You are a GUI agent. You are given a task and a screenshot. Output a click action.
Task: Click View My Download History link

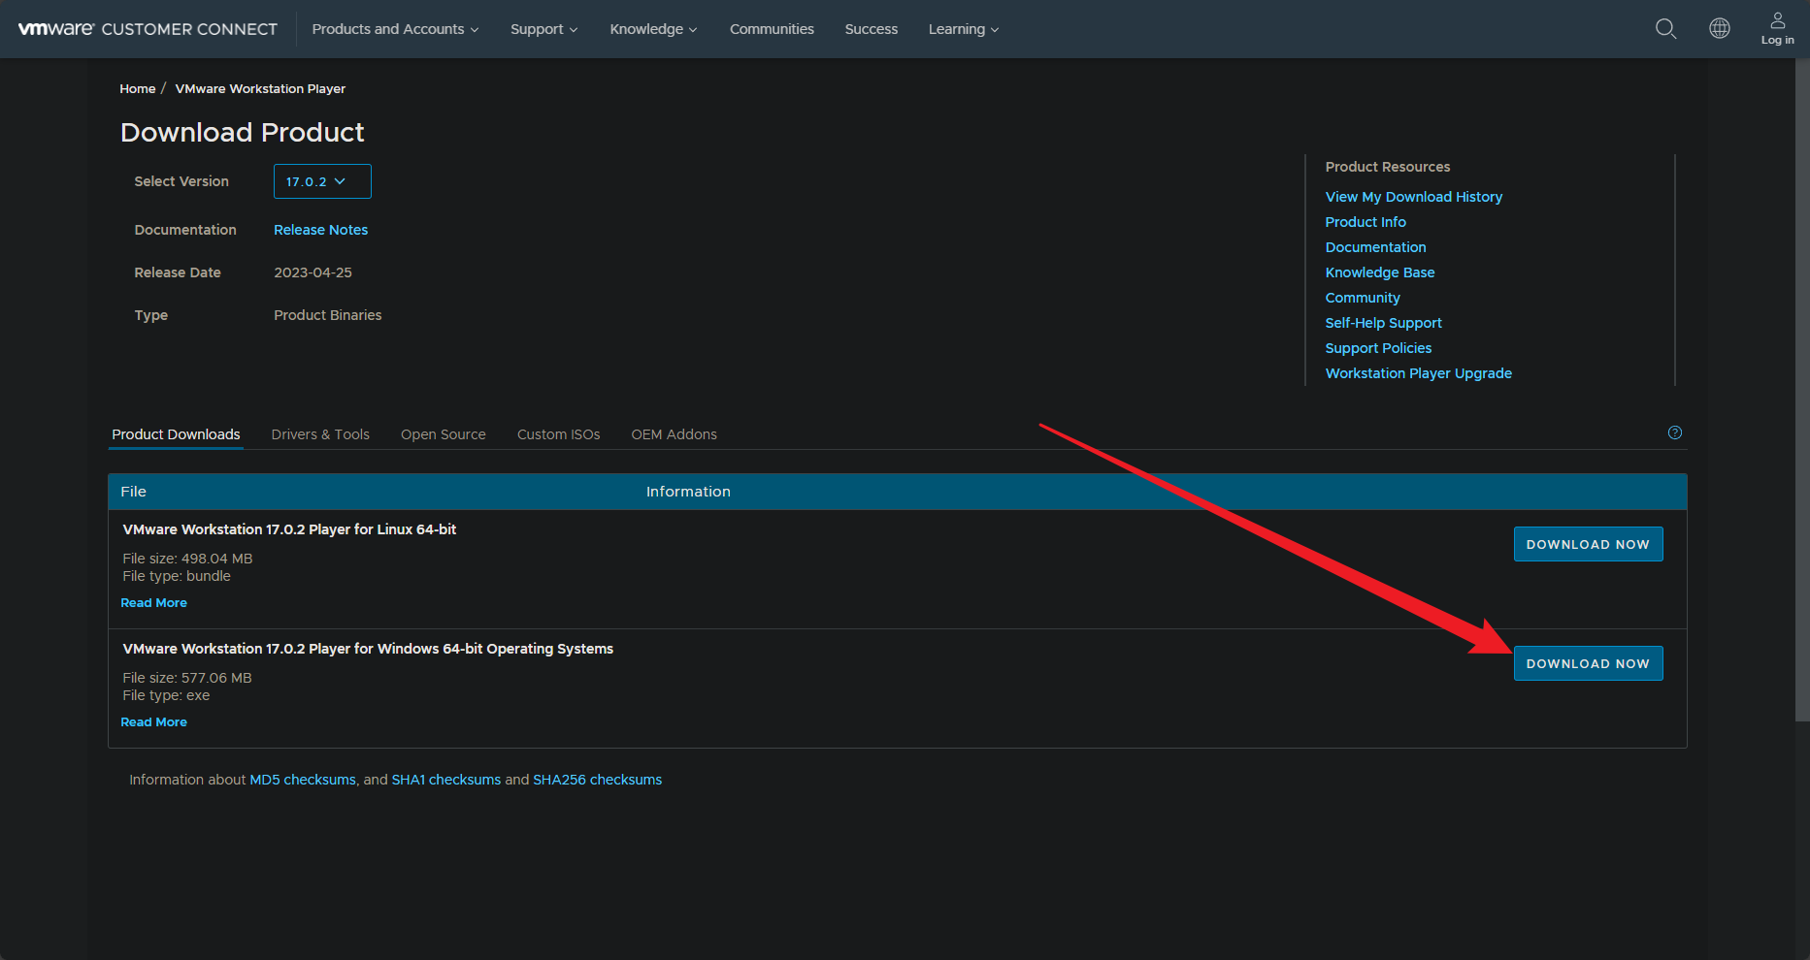click(1413, 197)
